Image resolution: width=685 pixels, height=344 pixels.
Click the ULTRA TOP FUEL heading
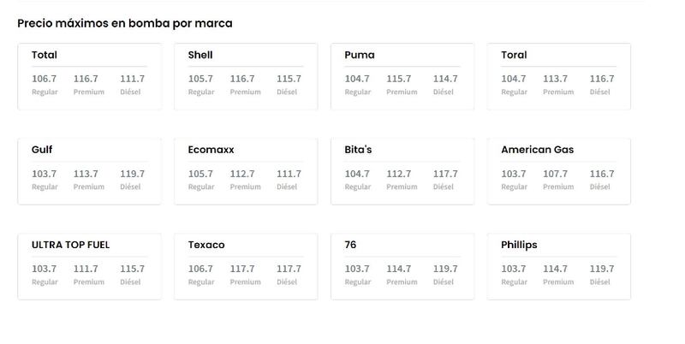pos(70,245)
